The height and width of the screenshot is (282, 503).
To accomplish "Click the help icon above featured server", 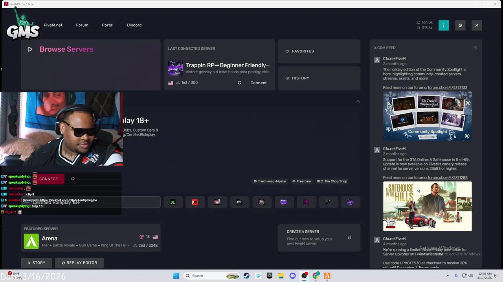I will [x=358, y=102].
